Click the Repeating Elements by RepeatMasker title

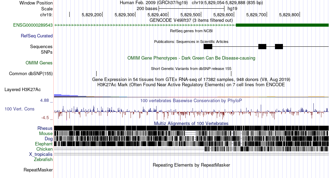pyautogui.click(x=191, y=165)
